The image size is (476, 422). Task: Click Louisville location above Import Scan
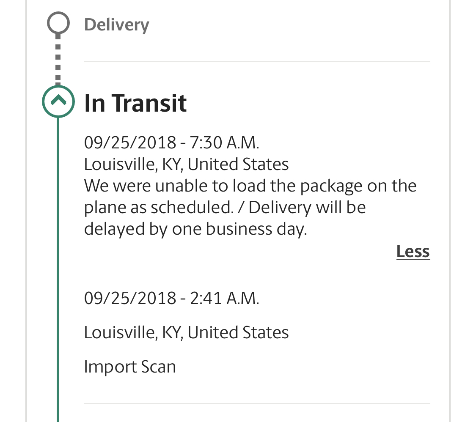point(186,332)
